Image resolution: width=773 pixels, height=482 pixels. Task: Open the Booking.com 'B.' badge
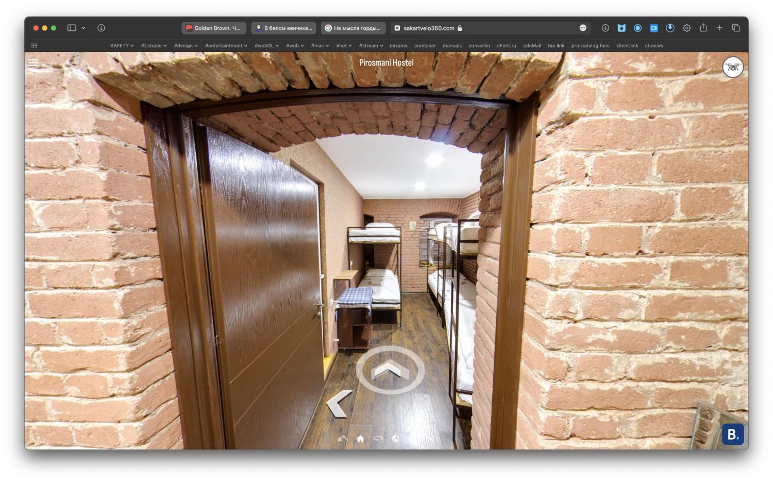(733, 434)
